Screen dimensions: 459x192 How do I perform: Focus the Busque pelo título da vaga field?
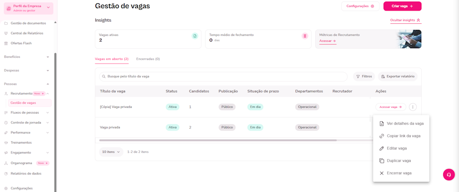pos(223,76)
